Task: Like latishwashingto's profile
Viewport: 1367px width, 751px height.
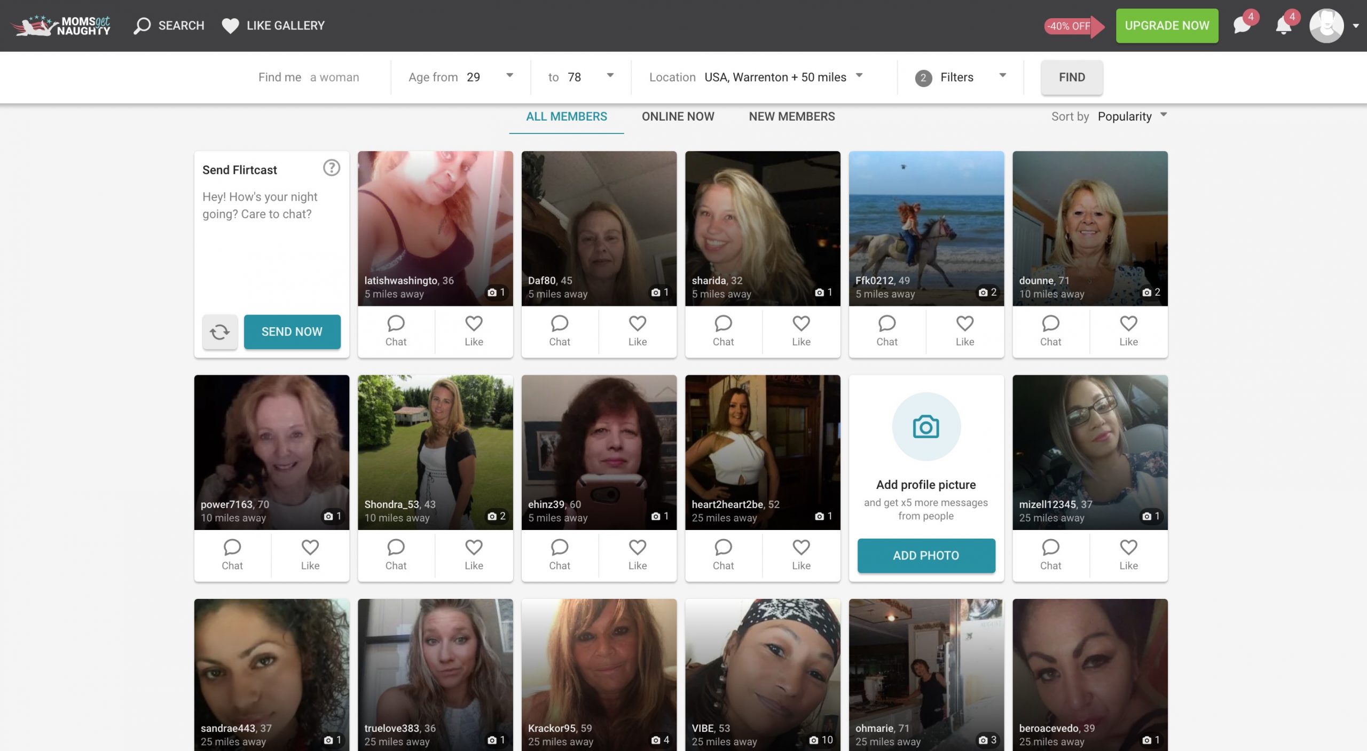Action: [x=474, y=331]
